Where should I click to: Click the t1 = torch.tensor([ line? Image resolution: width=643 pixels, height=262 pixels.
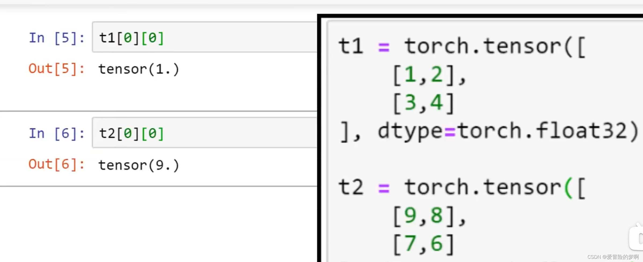coord(462,47)
